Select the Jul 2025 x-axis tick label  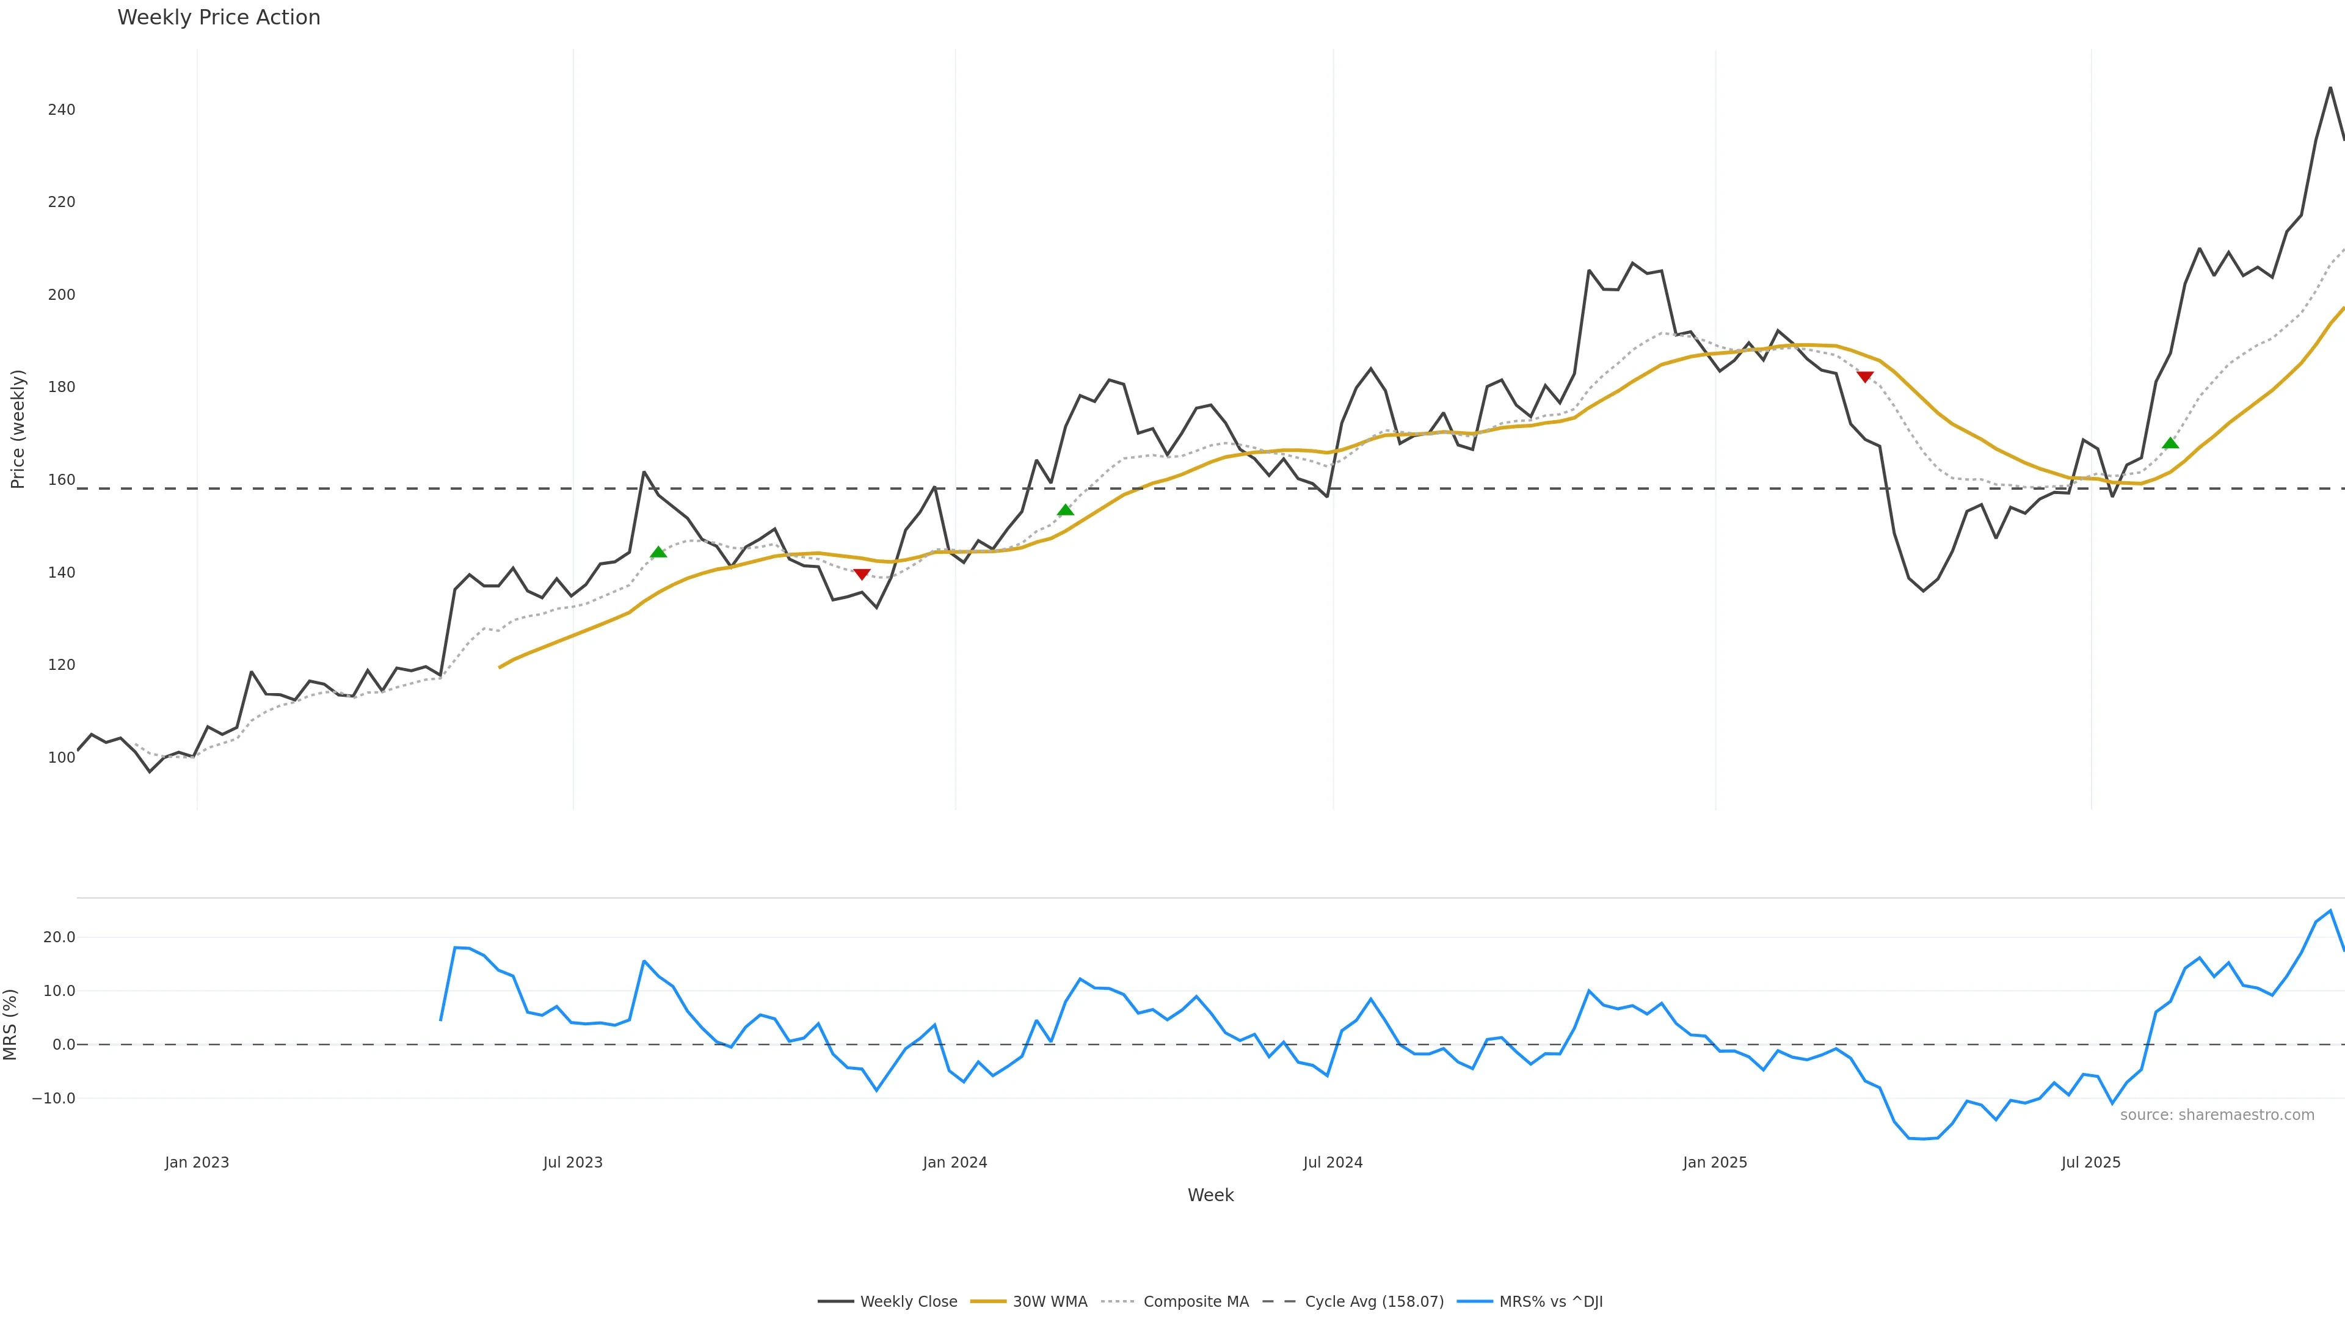pyautogui.click(x=2090, y=1163)
